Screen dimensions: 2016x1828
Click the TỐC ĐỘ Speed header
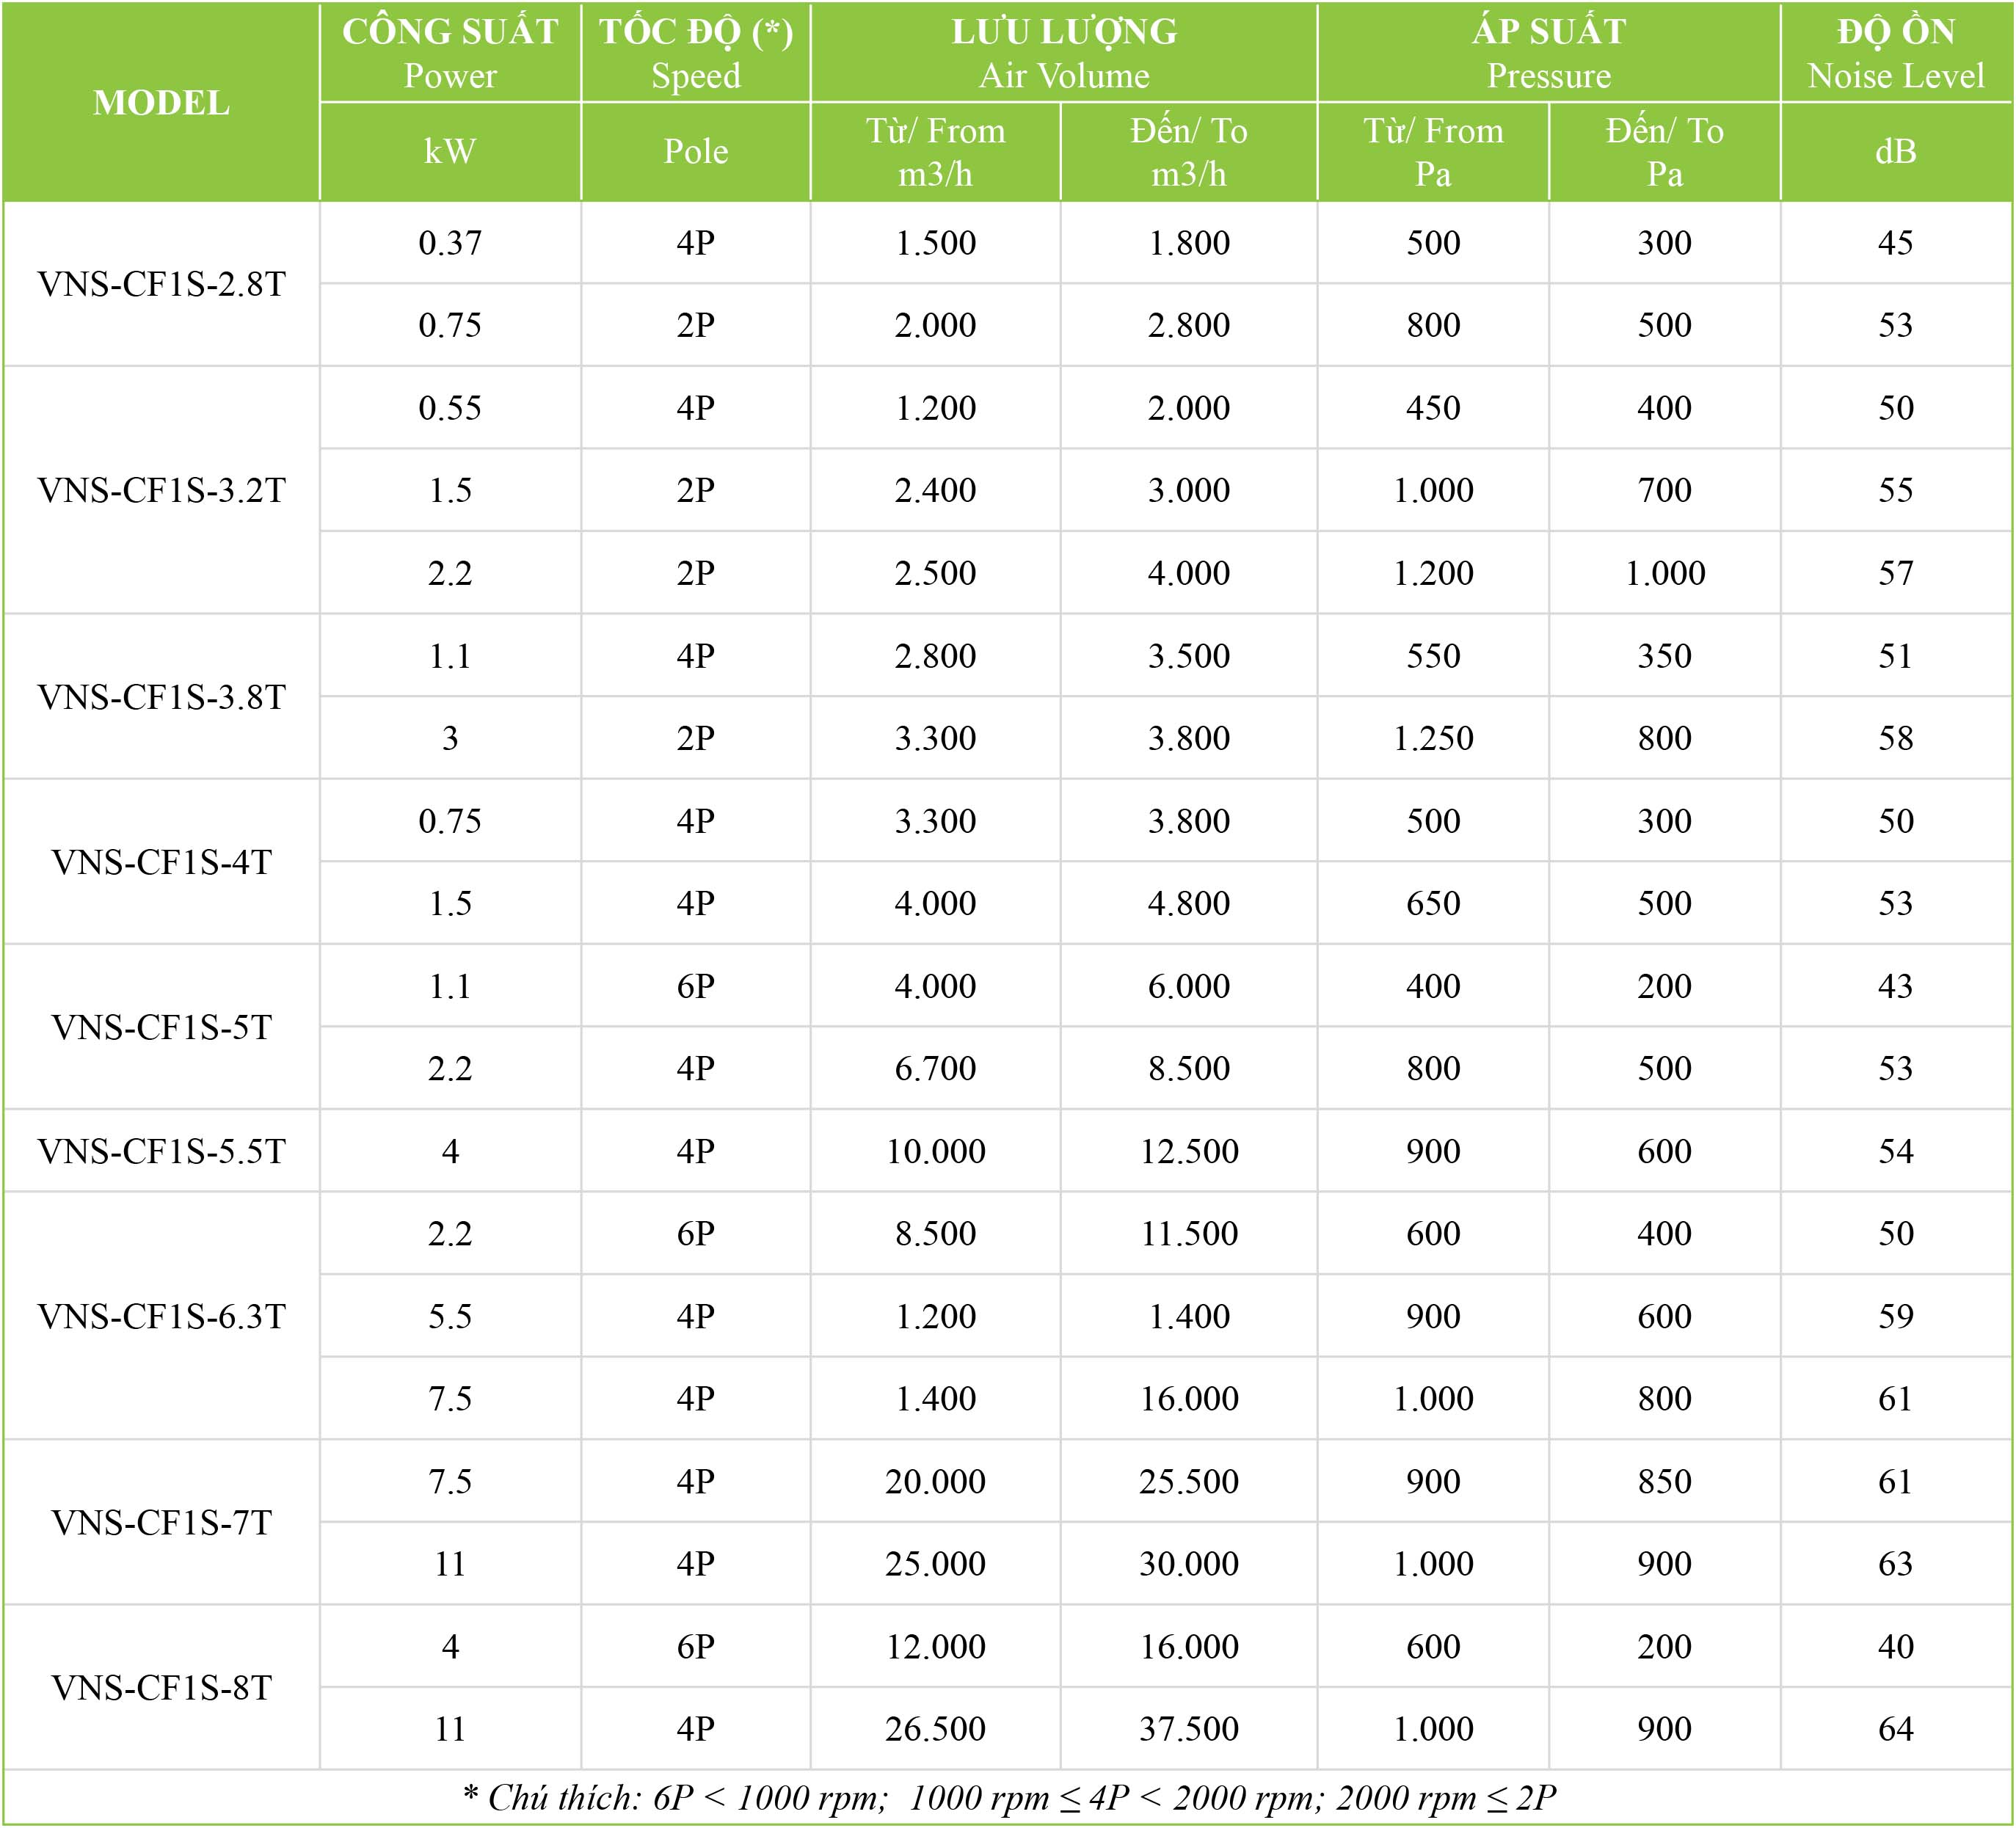pyautogui.click(x=696, y=53)
